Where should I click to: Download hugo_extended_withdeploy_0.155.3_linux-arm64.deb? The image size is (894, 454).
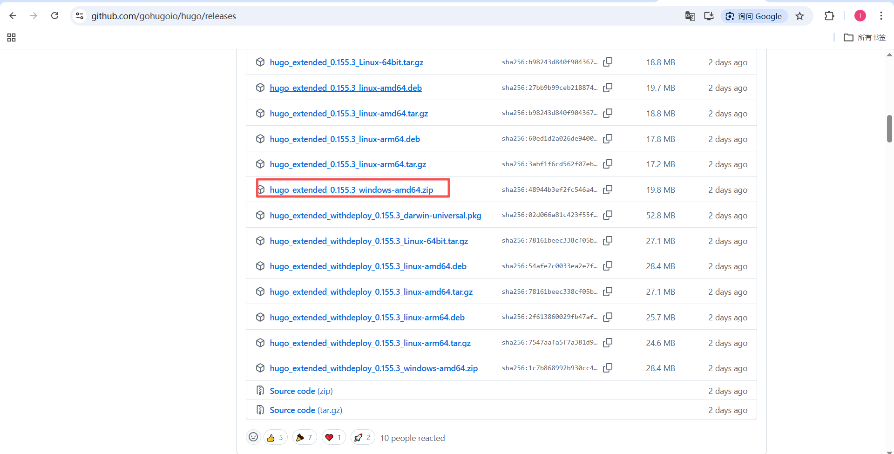(367, 318)
